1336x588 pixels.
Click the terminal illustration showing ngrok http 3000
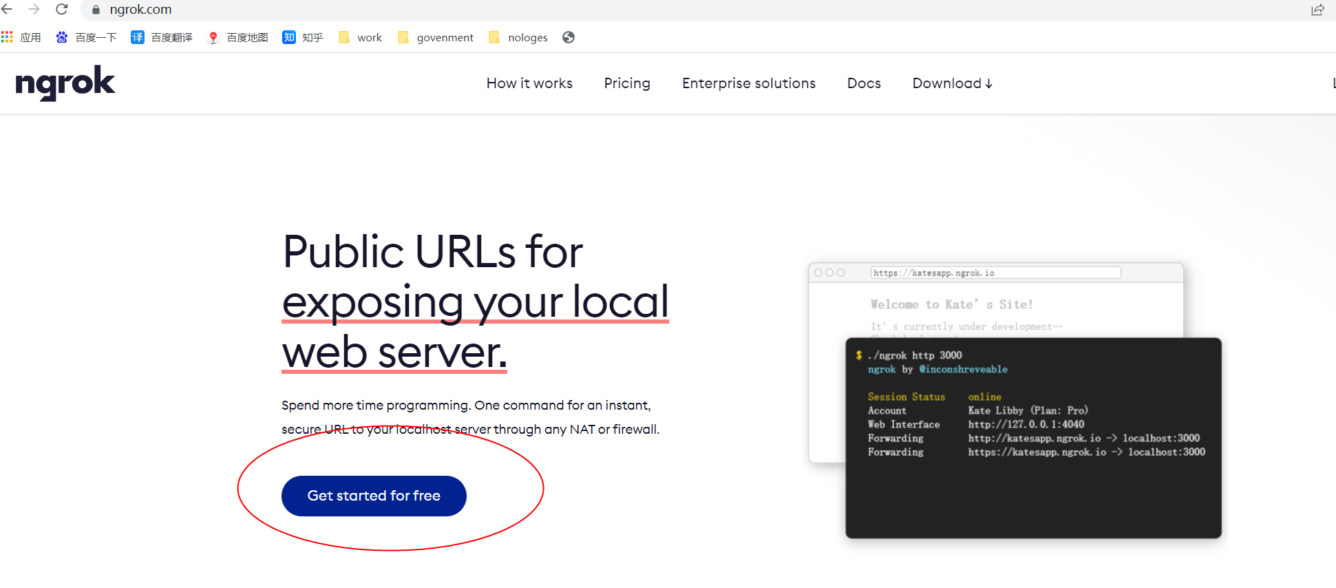tap(1033, 438)
